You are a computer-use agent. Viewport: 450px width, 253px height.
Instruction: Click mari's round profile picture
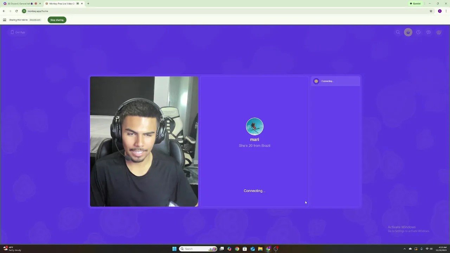(x=255, y=126)
